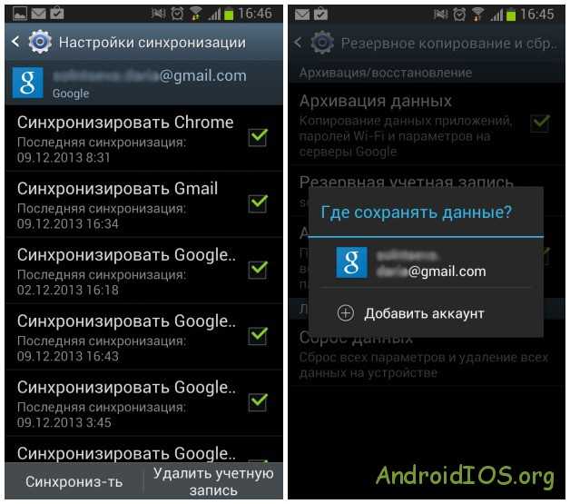The height and width of the screenshot is (504, 570).
Task: Toggle the checkbox for sync dated 09.12.2013 3:45
Action: 258,402
